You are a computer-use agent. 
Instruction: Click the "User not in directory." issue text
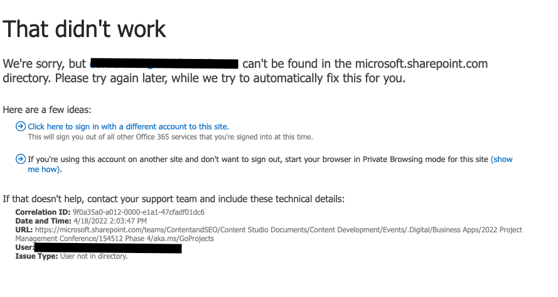point(94,256)
